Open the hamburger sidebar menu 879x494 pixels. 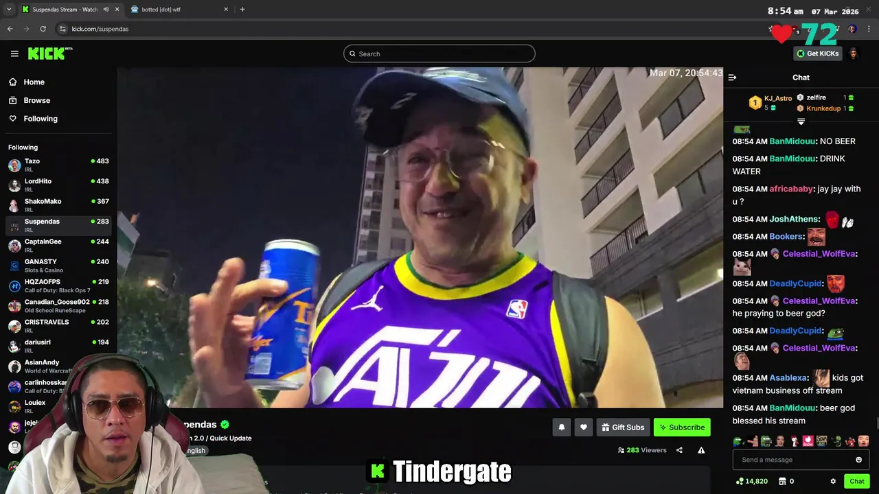pyautogui.click(x=14, y=54)
